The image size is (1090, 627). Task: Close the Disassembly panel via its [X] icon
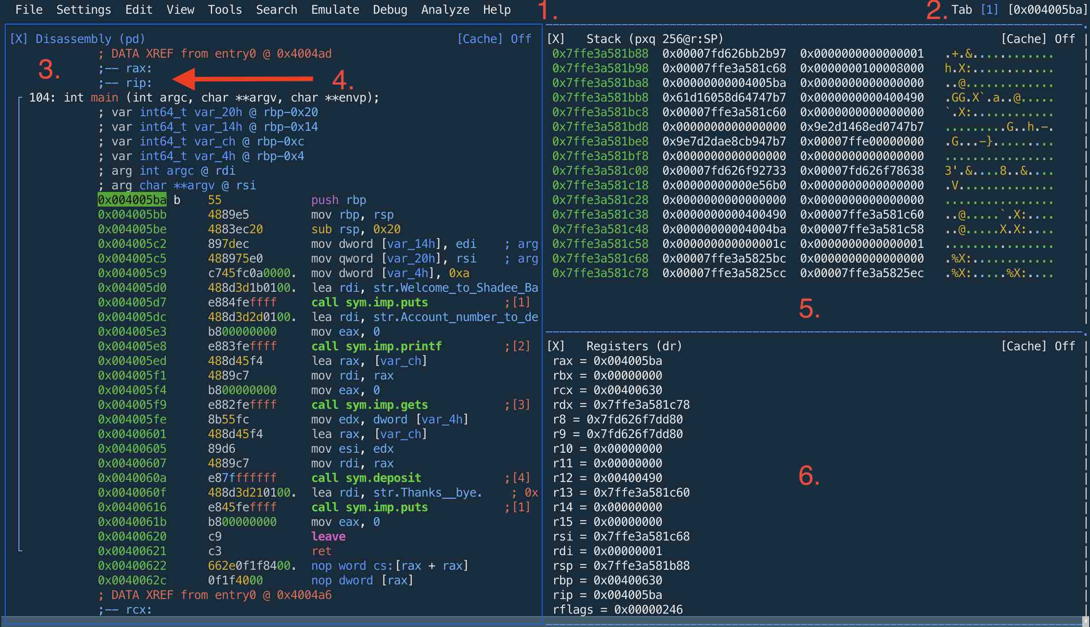click(x=18, y=38)
